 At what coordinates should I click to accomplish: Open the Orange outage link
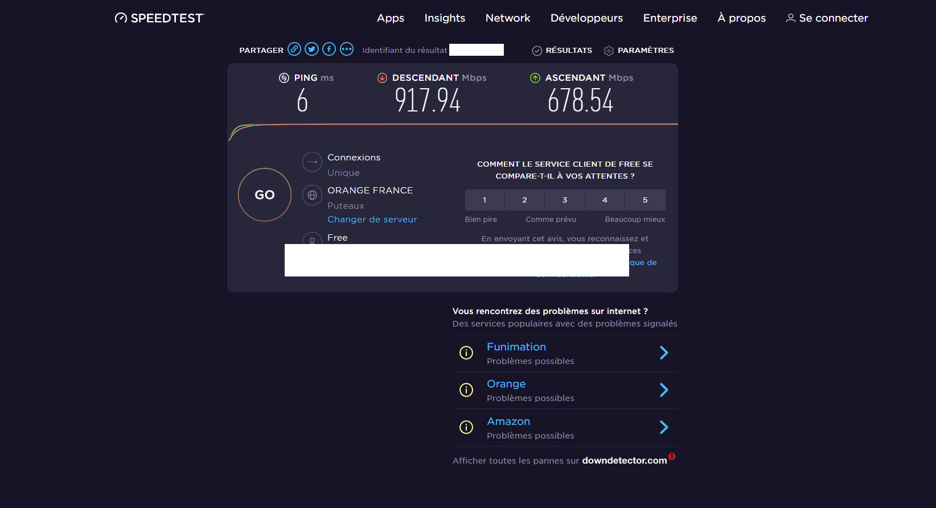506,384
